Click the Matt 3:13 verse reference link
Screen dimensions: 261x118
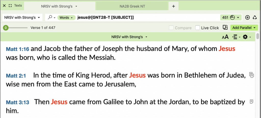click(x=17, y=103)
